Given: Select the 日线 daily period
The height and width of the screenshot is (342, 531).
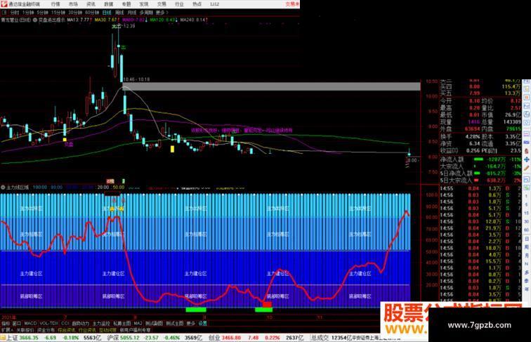Looking at the screenshot, I should (x=107, y=13).
